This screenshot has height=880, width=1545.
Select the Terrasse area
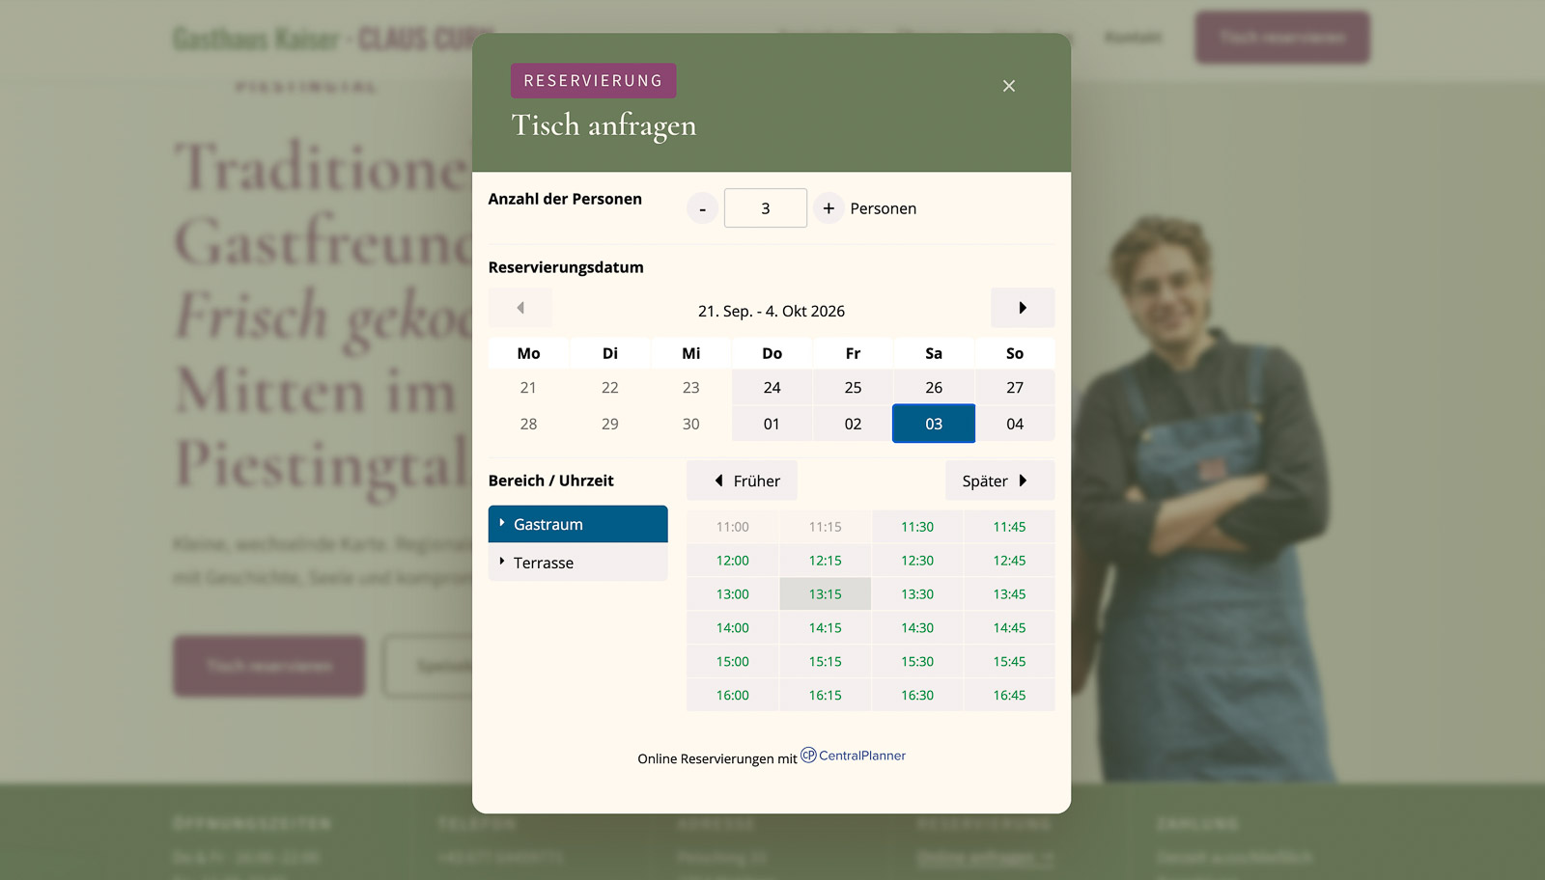[x=577, y=563]
